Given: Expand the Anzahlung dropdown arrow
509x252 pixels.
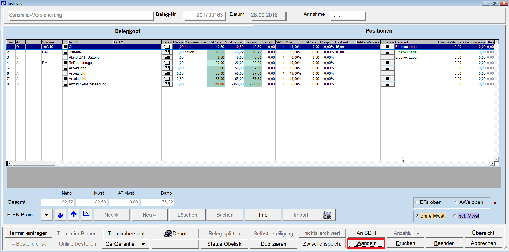Looking at the screenshot, I should pyautogui.click(x=418, y=233).
